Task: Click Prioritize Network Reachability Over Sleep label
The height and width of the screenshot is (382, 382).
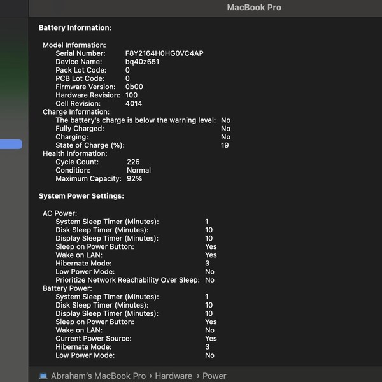Action: tap(128, 280)
